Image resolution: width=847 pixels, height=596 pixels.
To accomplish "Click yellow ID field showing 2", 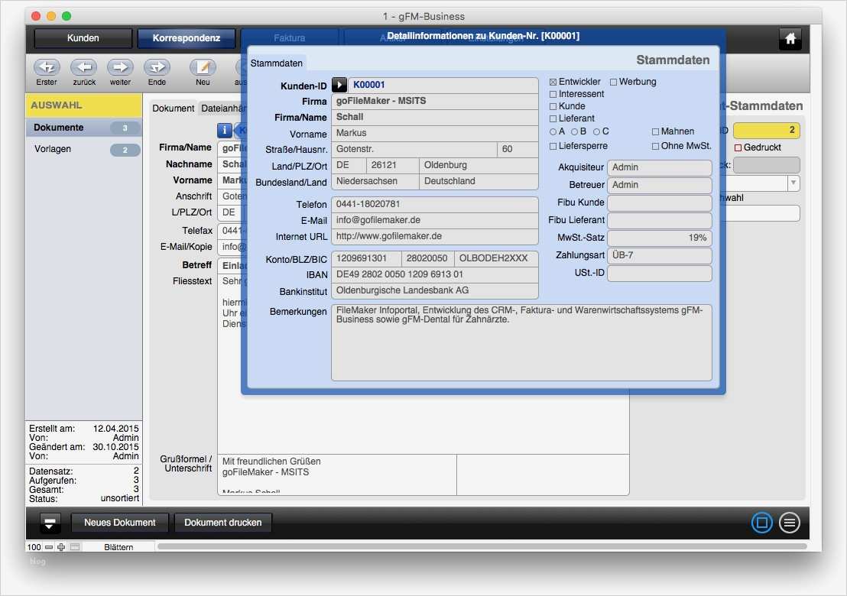I will coord(766,130).
